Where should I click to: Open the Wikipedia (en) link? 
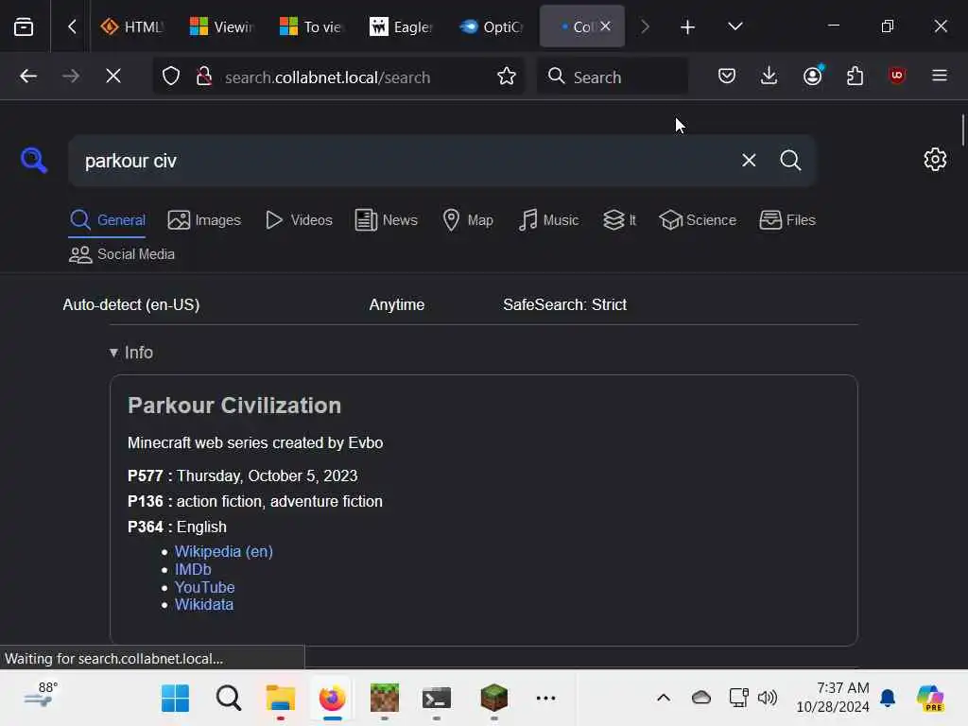coord(223,552)
